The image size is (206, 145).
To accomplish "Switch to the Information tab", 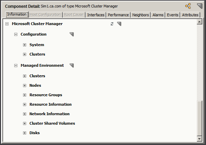I will 17,15.
